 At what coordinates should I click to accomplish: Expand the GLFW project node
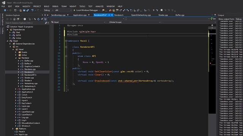coord(10,35)
